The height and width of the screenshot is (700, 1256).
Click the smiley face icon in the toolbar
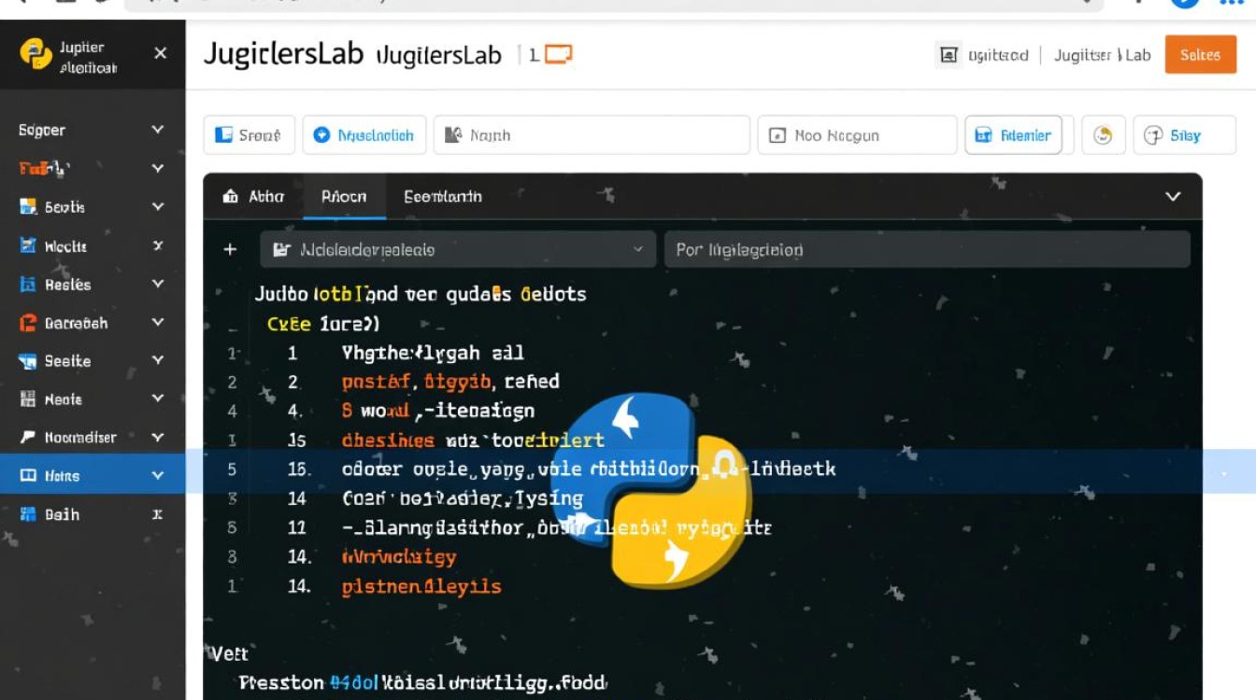pyautogui.click(x=1103, y=135)
